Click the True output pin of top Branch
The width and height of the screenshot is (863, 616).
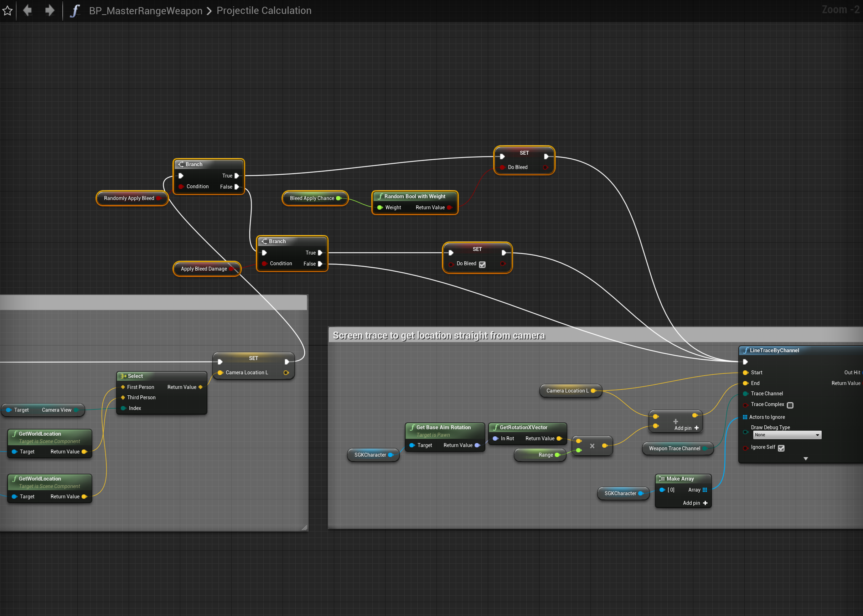[237, 176]
